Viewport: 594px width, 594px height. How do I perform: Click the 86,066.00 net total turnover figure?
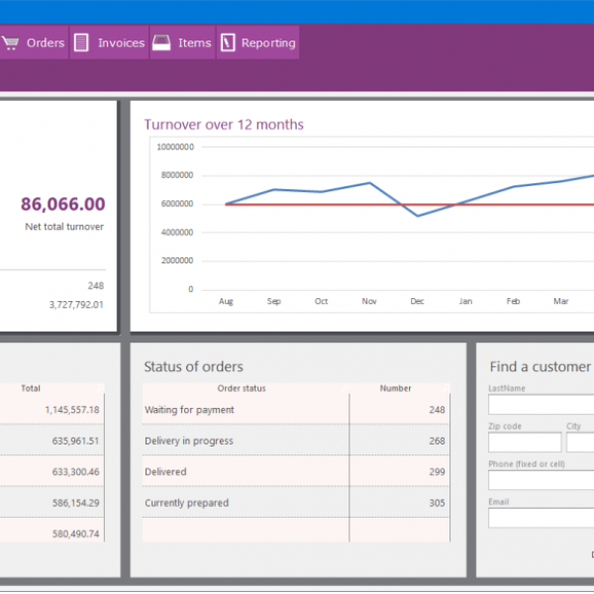coord(62,204)
